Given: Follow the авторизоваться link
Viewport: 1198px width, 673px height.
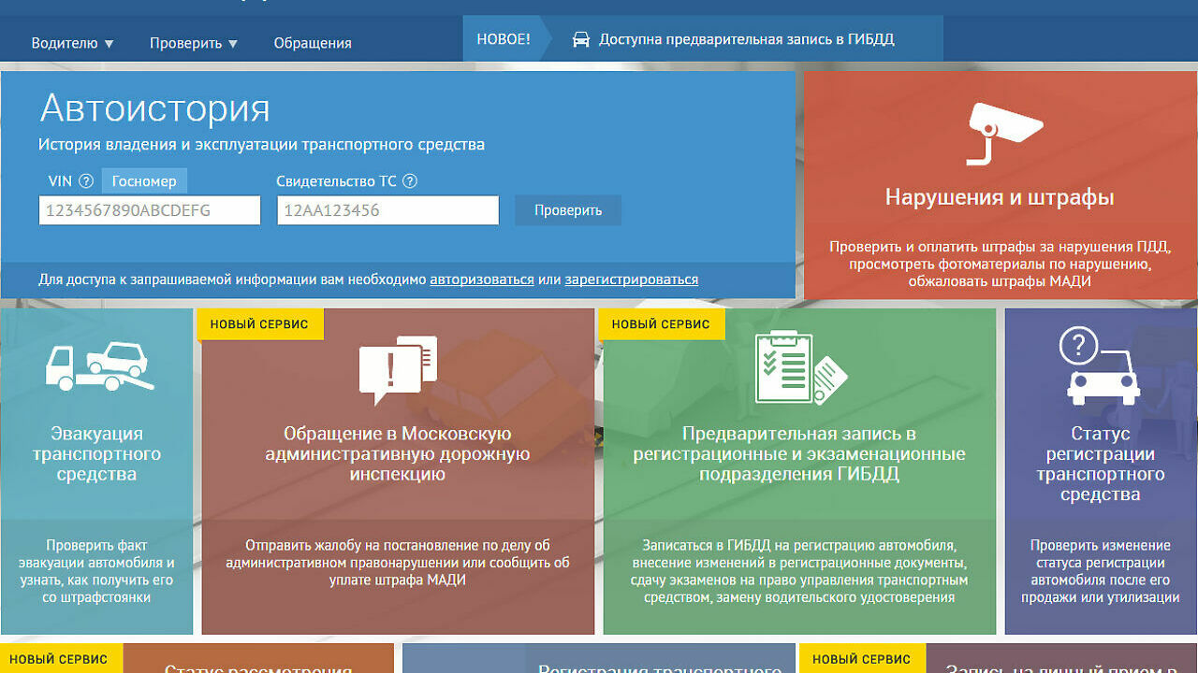Looking at the screenshot, I should pyautogui.click(x=482, y=279).
